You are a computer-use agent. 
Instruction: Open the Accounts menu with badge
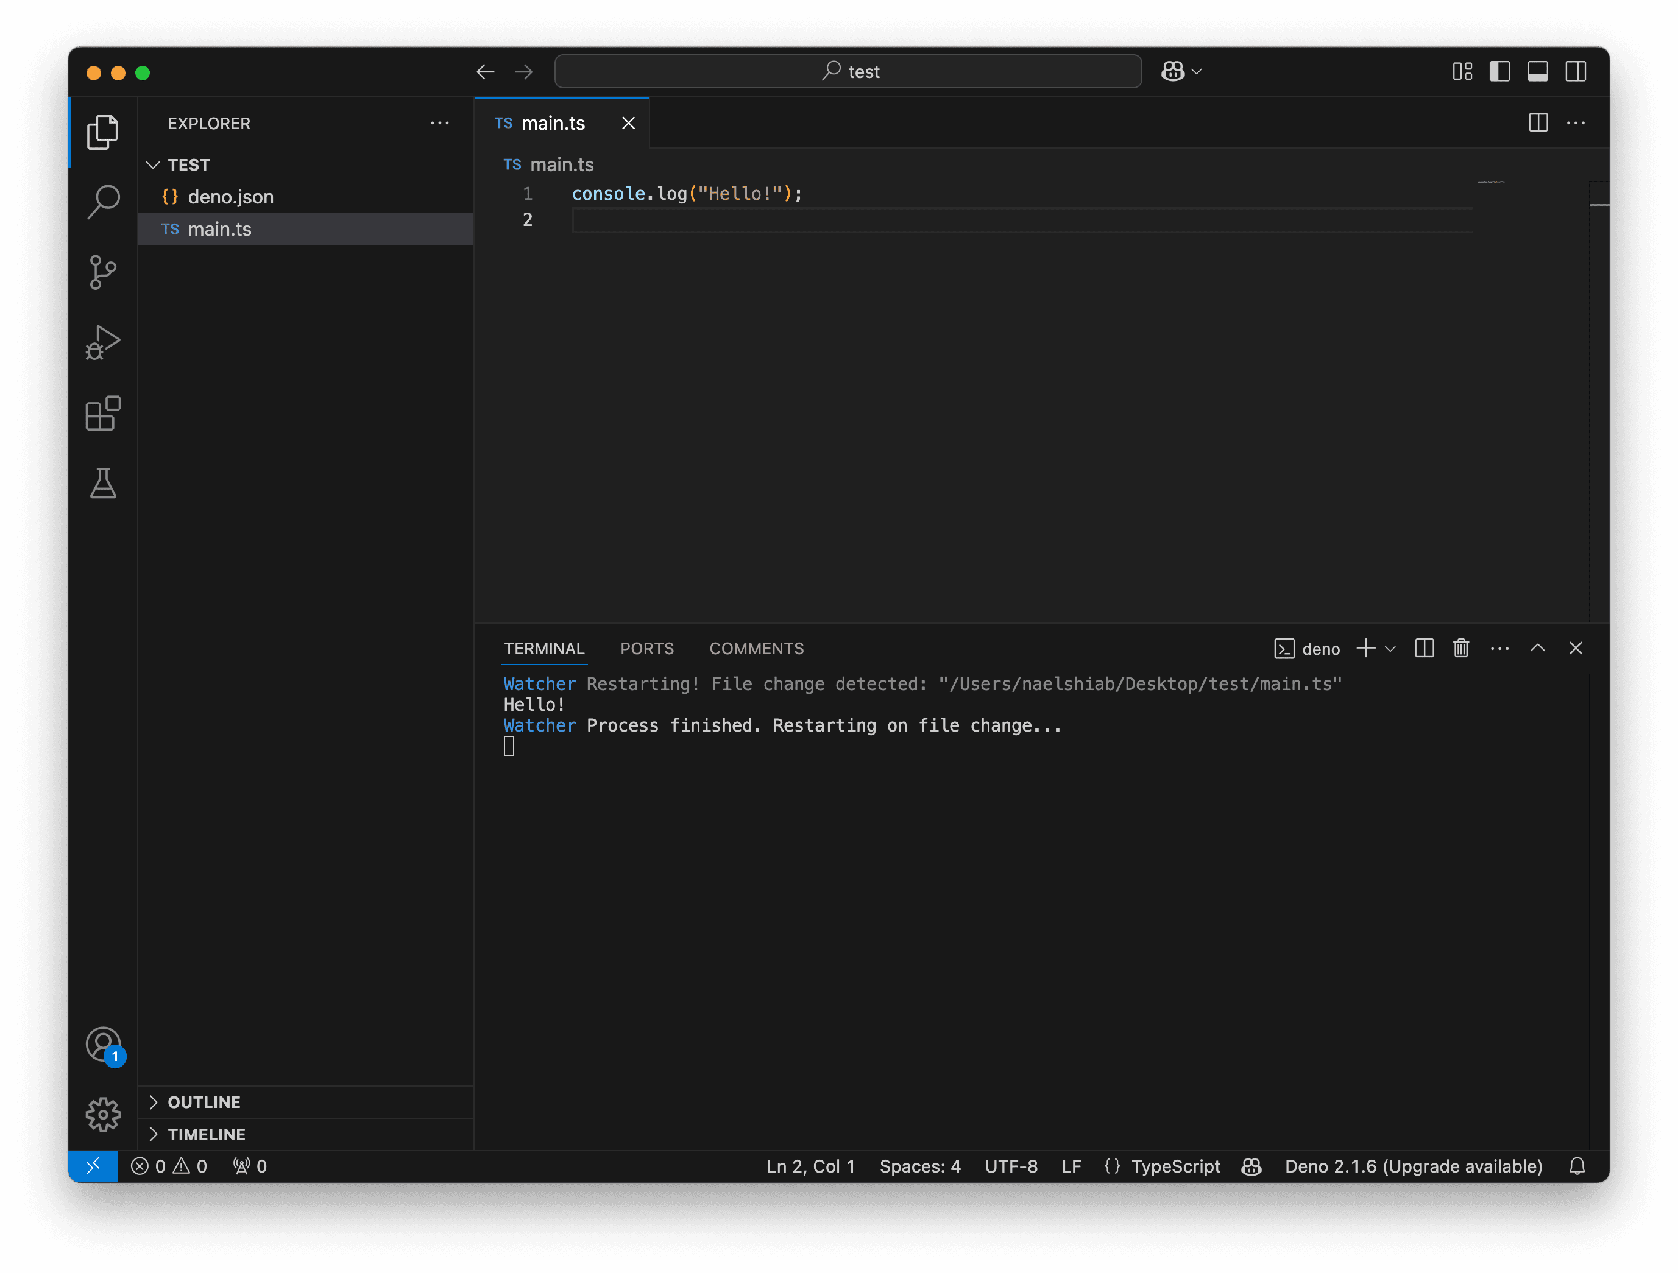coord(104,1046)
